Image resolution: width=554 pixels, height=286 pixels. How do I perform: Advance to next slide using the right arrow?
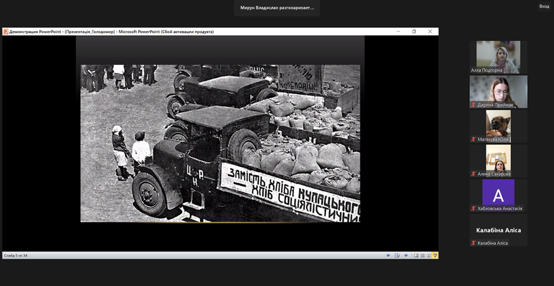tap(406, 255)
